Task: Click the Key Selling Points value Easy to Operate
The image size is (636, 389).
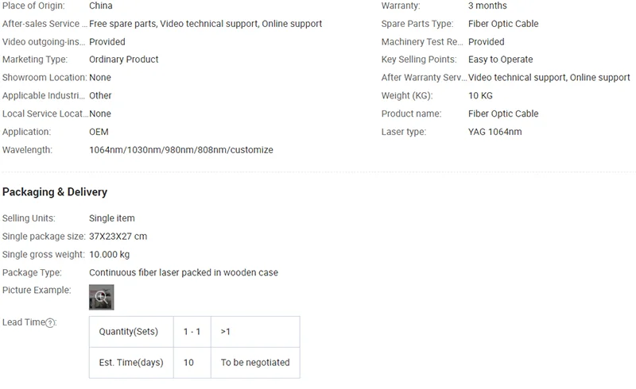Action: [x=500, y=60]
